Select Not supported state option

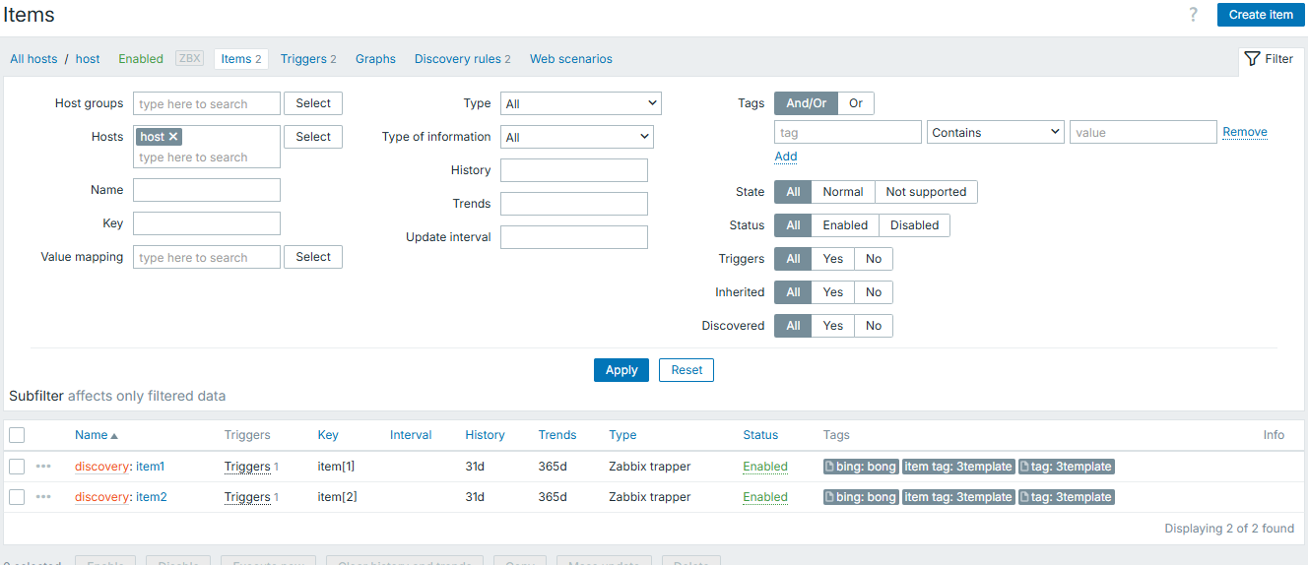click(x=926, y=192)
